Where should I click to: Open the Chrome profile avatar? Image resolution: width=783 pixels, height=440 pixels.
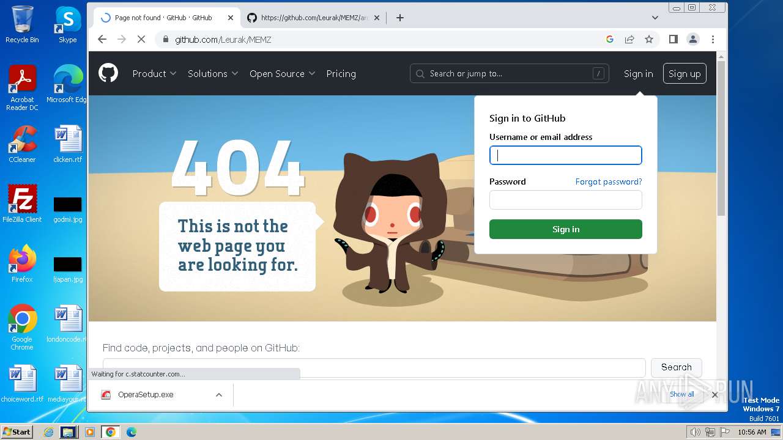point(693,39)
